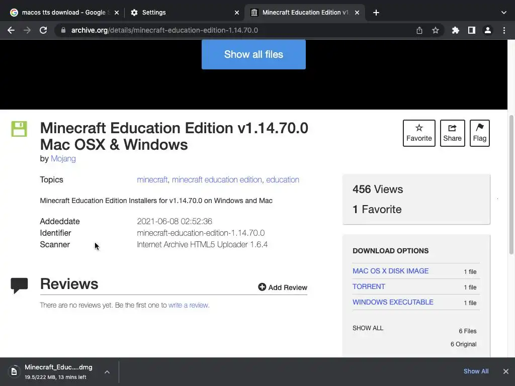Download the WINDOWS EXECUTABLE
Image resolution: width=515 pixels, height=386 pixels.
pyautogui.click(x=393, y=302)
